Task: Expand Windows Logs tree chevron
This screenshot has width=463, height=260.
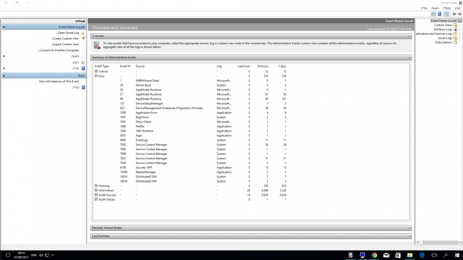Action: 460,30
